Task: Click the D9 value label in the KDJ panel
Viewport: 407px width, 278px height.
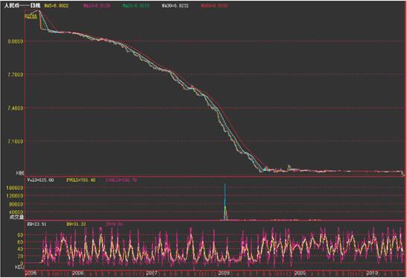Action: point(76,224)
